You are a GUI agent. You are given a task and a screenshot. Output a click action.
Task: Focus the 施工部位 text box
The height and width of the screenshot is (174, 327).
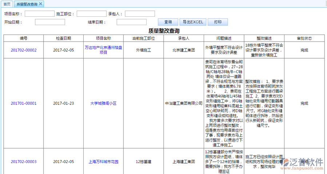[92, 14]
